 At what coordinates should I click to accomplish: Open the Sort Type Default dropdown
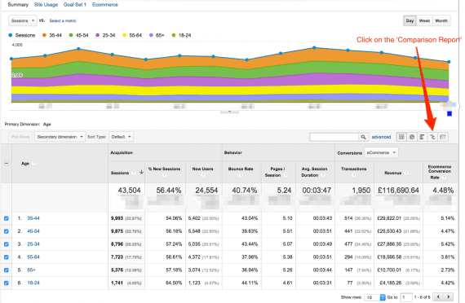pos(121,137)
